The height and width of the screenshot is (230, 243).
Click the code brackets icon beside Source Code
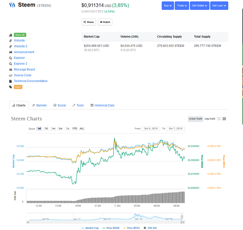pyautogui.click(x=11, y=75)
